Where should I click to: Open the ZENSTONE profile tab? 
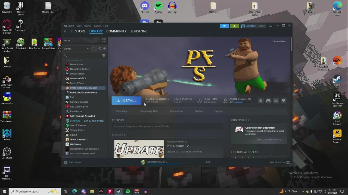[139, 31]
